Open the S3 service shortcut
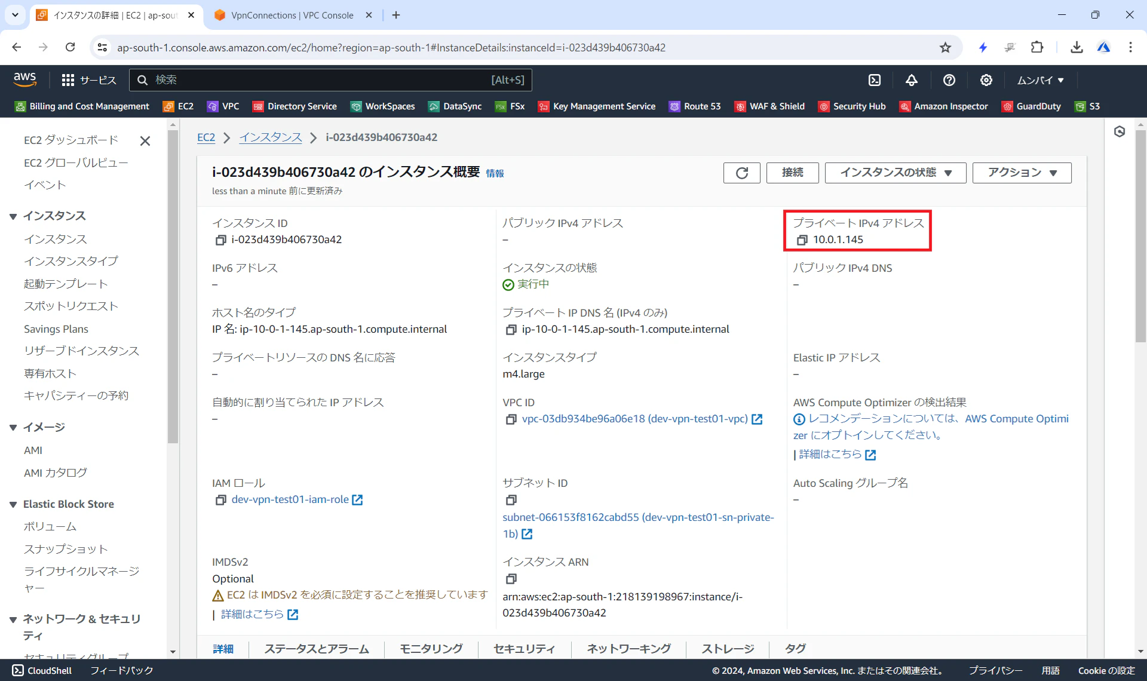The height and width of the screenshot is (681, 1147). tap(1087, 106)
